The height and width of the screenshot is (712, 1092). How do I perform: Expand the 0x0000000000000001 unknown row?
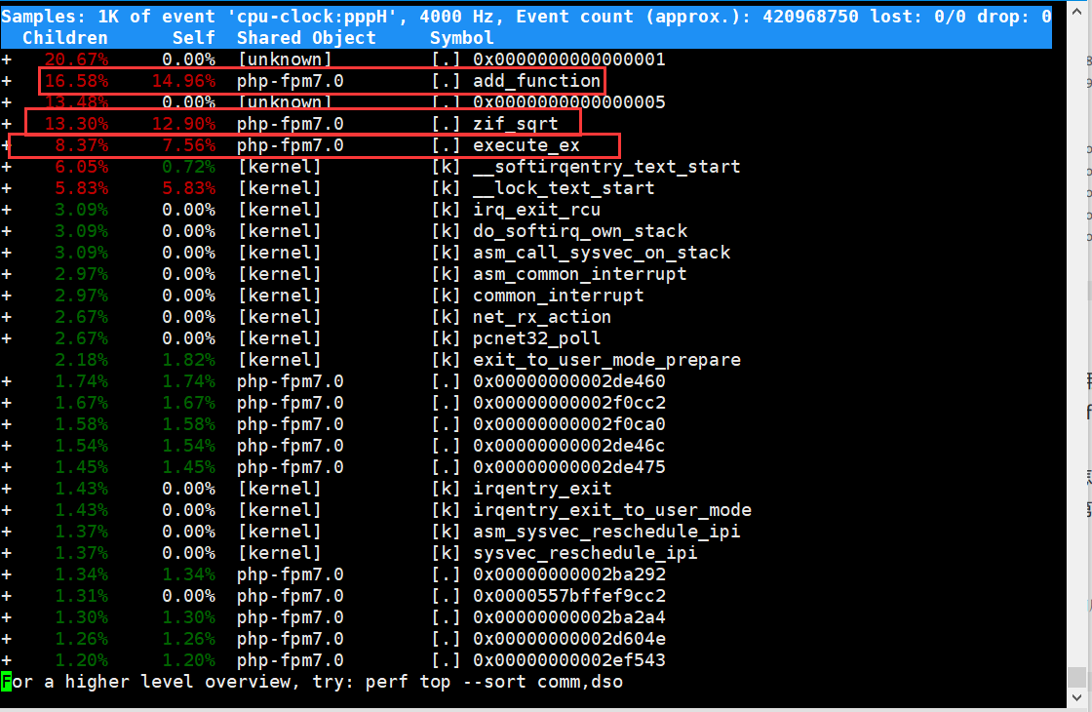(x=6, y=59)
